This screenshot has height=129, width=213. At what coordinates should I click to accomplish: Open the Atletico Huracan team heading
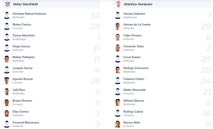tap(138, 4)
